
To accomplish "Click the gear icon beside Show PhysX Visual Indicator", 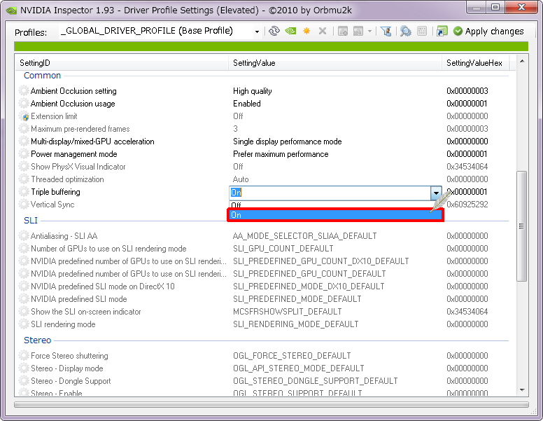I will click(24, 167).
